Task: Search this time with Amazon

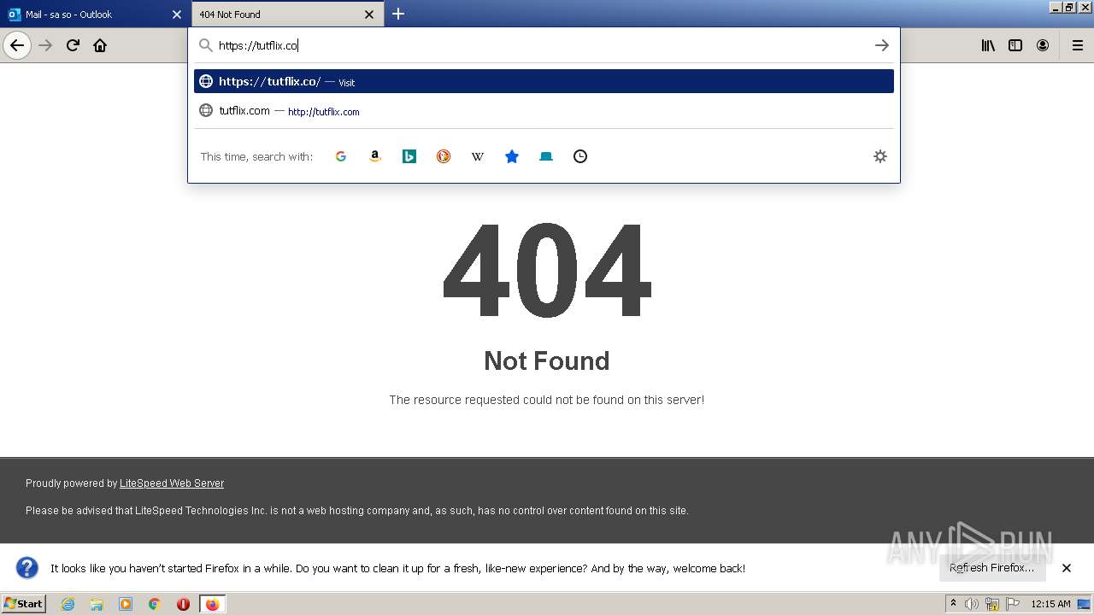Action: [x=375, y=156]
